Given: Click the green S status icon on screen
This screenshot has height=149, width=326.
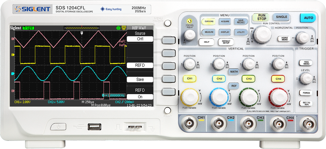Looking at the screenshot, I should (x=118, y=28).
